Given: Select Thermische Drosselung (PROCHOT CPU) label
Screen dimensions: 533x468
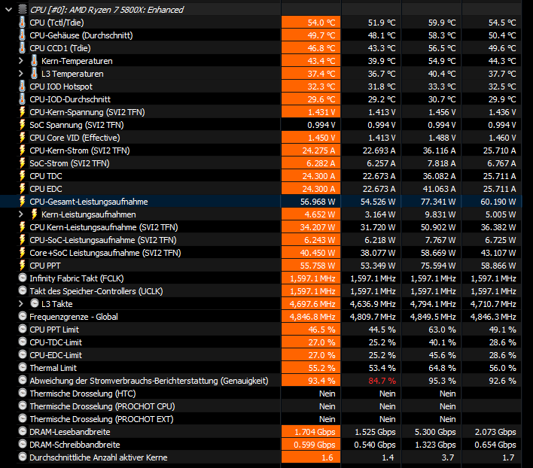Looking at the screenshot, I should coord(102,406).
